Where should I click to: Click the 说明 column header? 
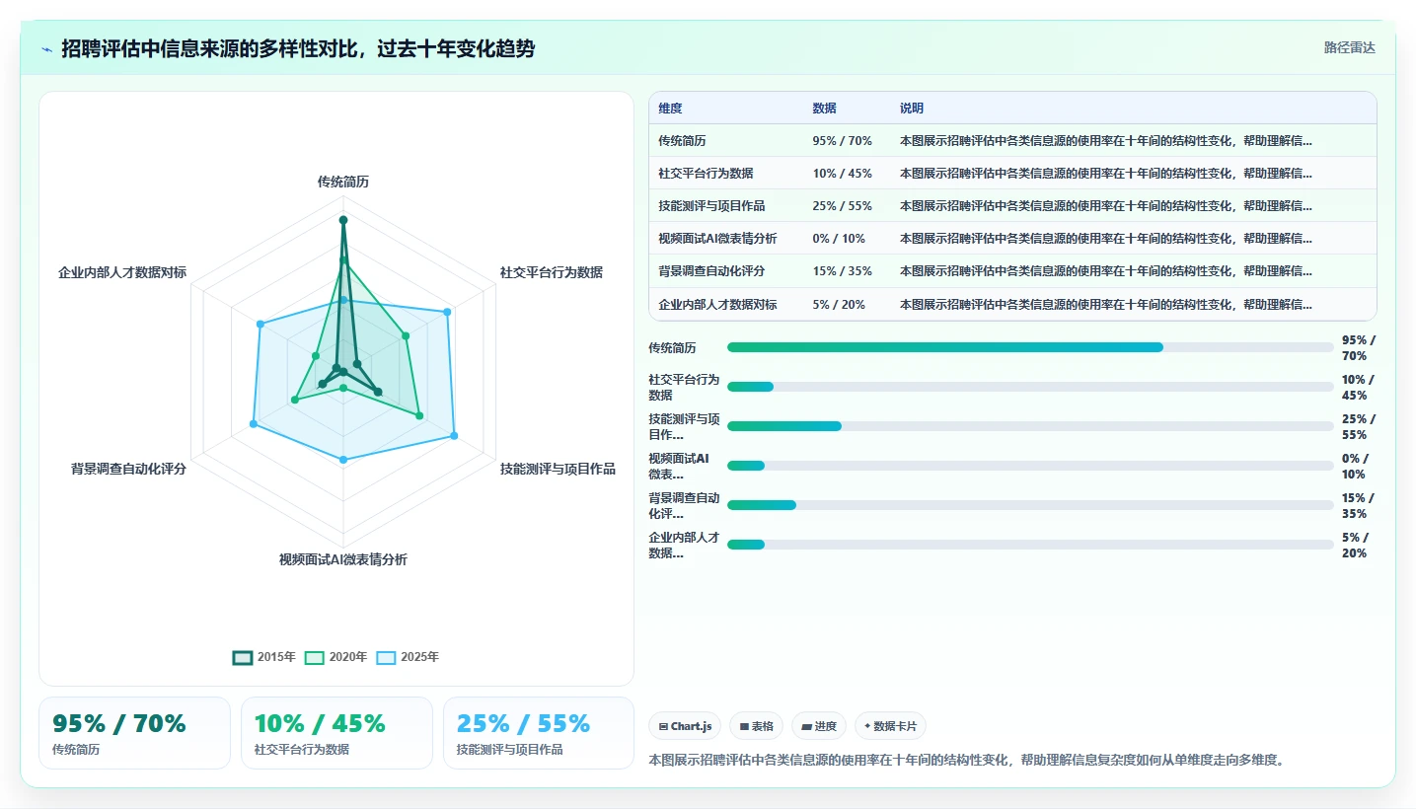pyautogui.click(x=911, y=109)
